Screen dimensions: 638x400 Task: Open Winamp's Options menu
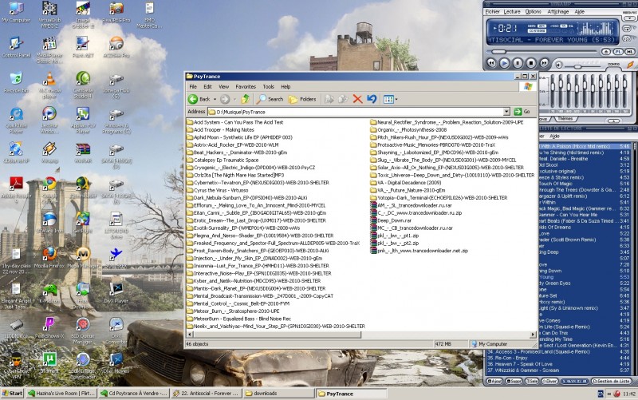(533, 12)
